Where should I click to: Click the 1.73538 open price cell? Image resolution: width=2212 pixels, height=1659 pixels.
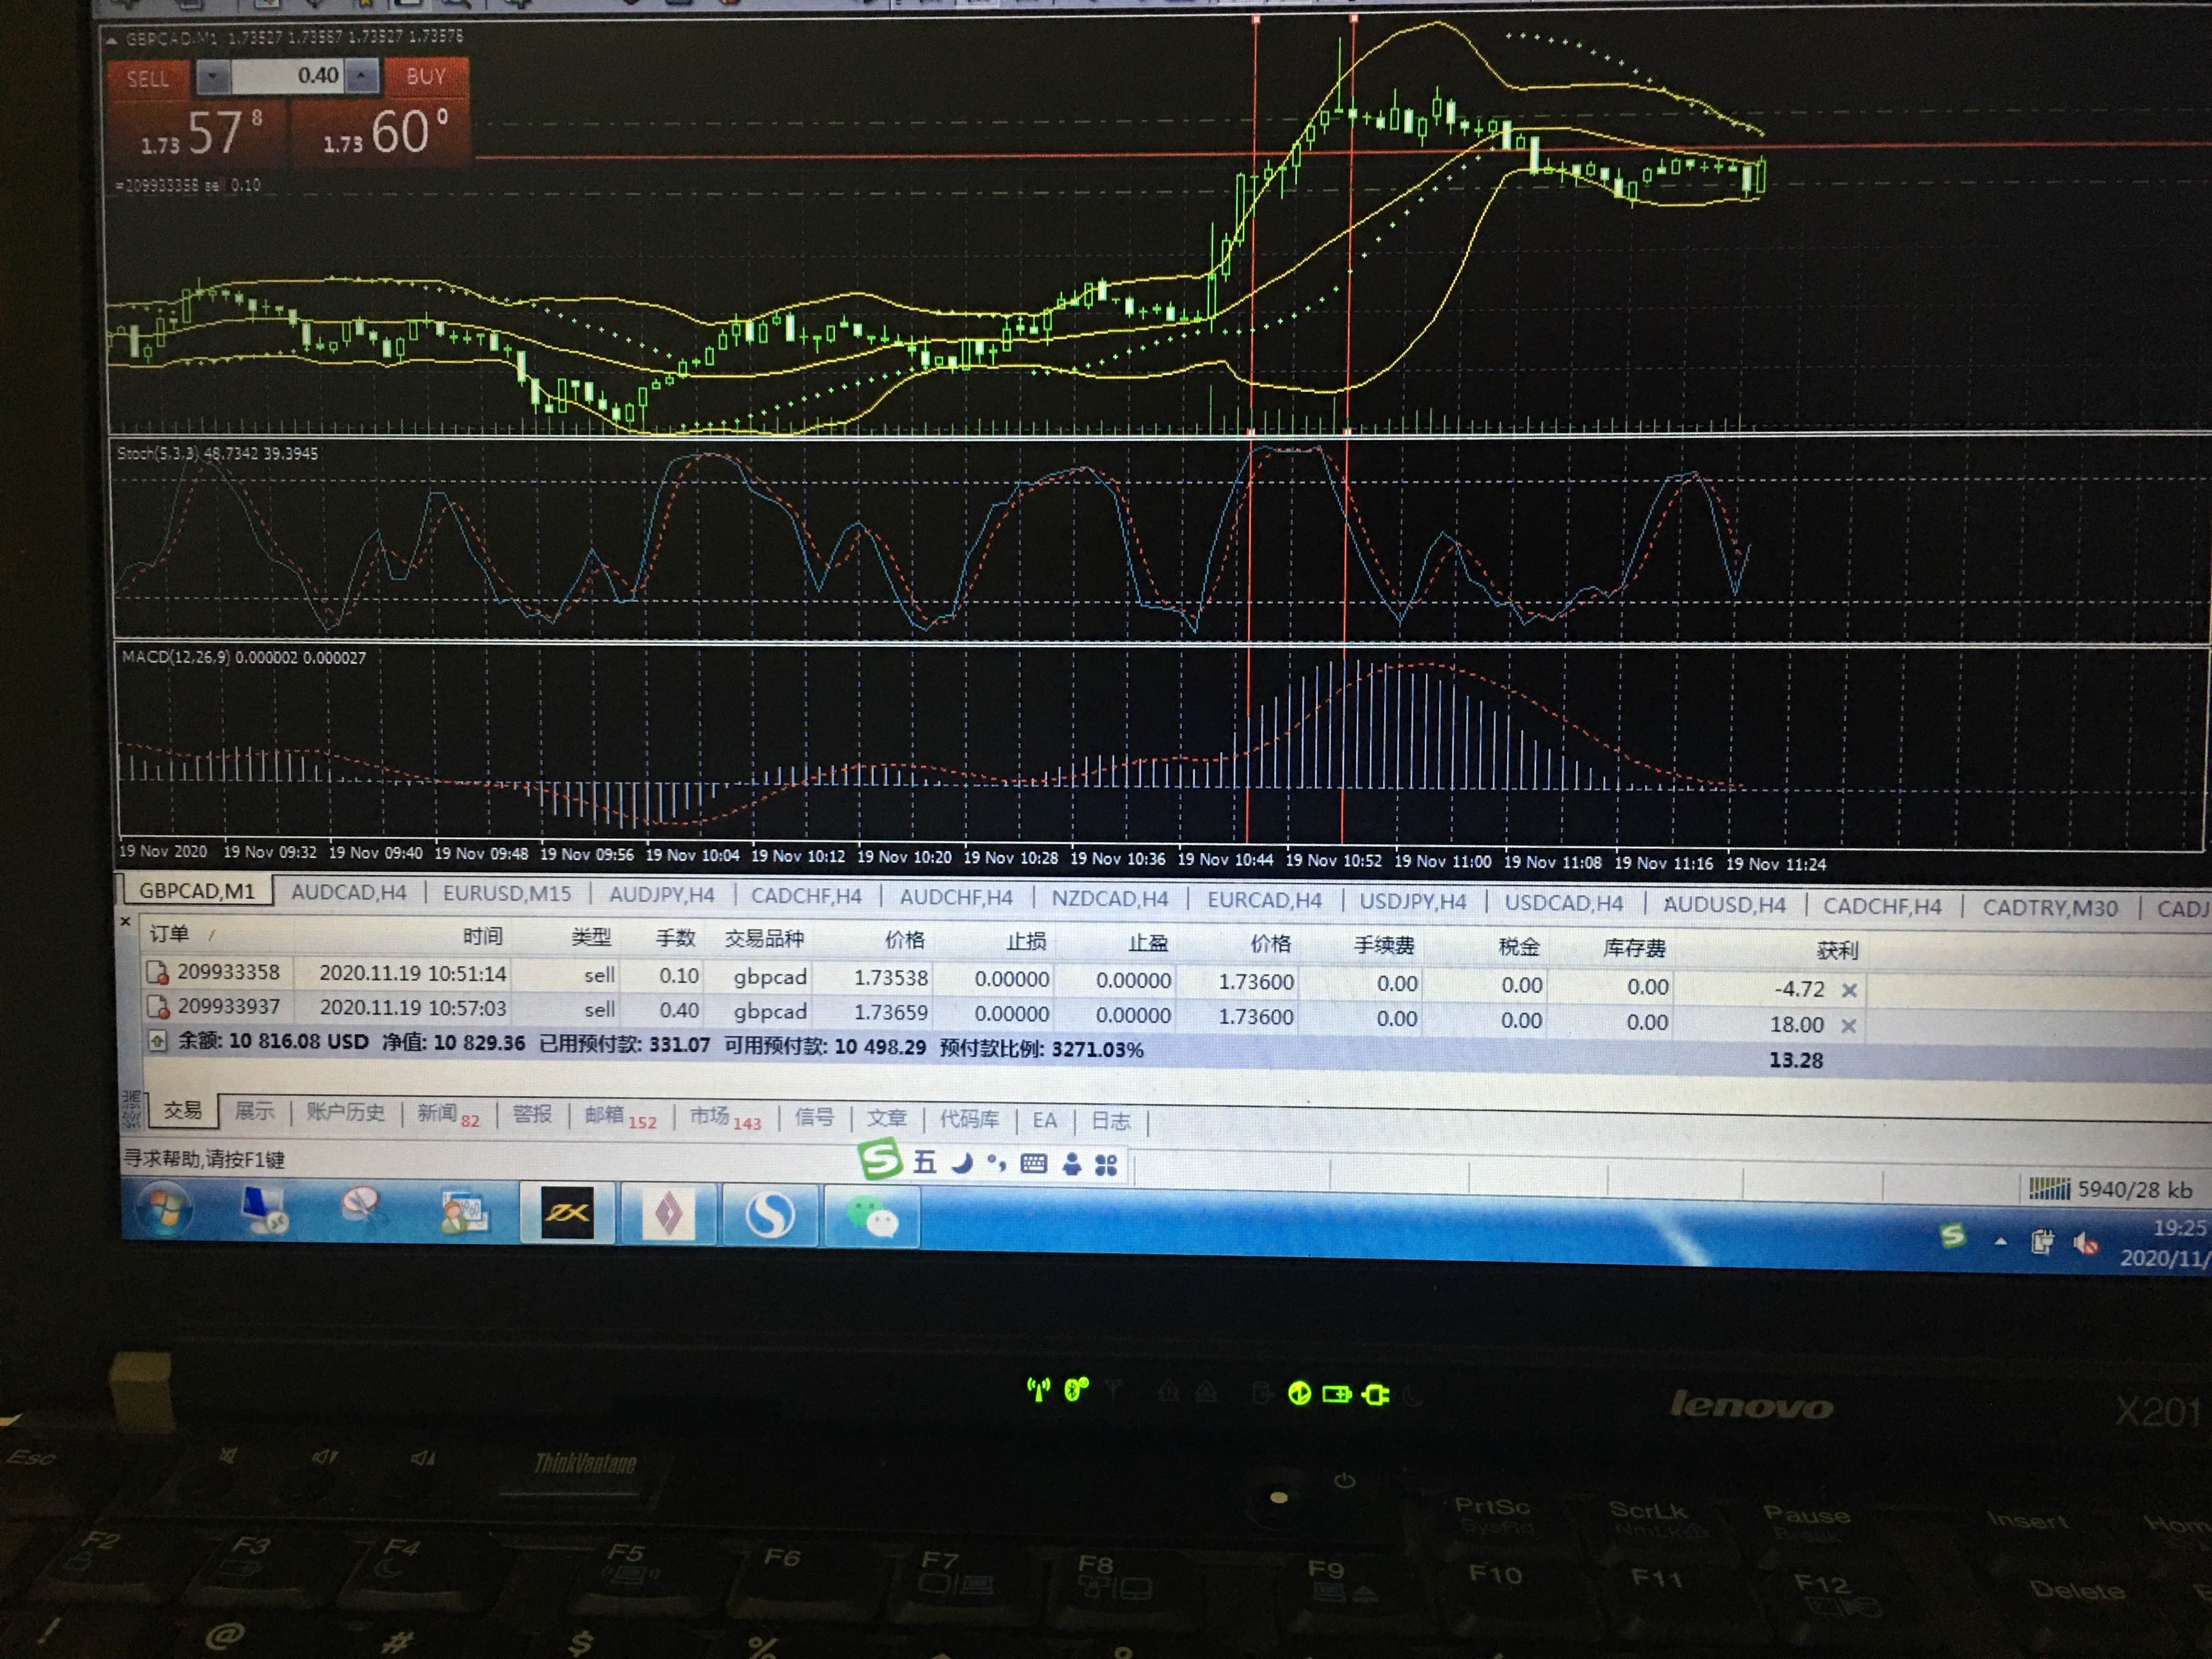tap(891, 977)
